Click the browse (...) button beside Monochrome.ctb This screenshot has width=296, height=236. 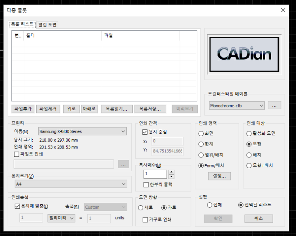(274, 105)
